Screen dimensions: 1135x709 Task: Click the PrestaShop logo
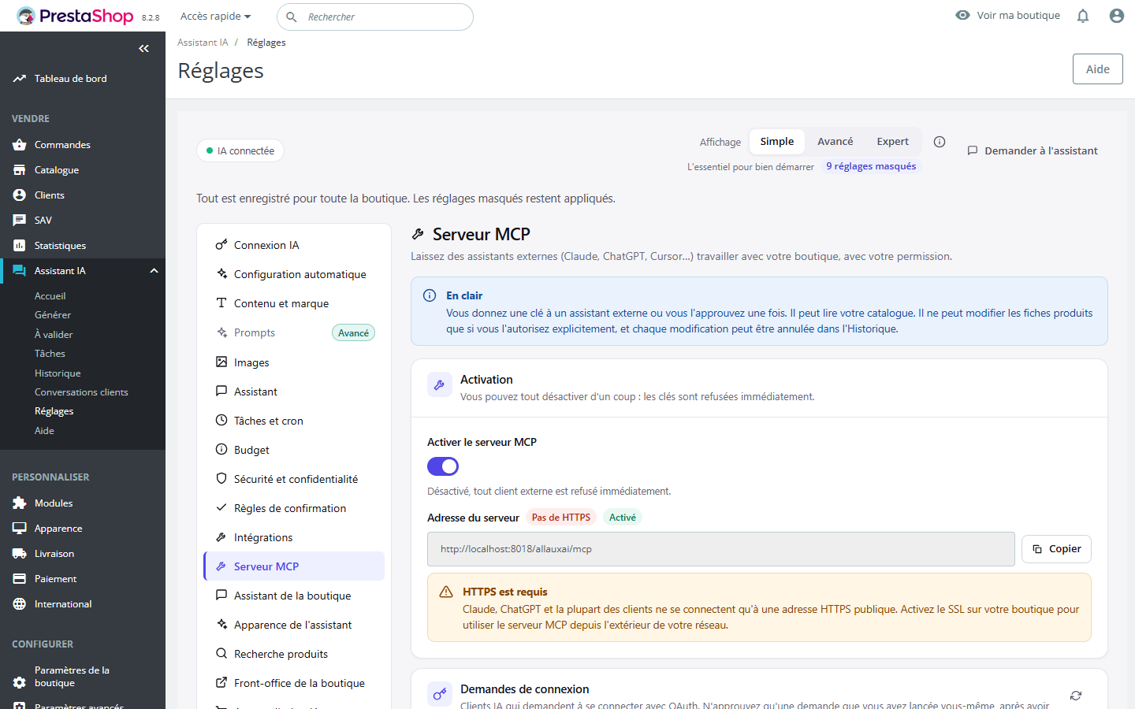[76, 16]
